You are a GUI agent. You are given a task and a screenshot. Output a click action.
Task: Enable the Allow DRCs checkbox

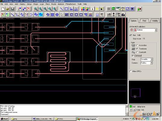click(130, 71)
